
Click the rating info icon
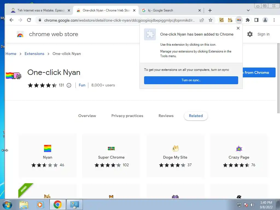[69, 85]
